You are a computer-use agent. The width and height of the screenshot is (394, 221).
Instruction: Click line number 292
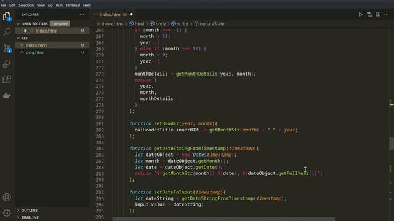coord(100,192)
